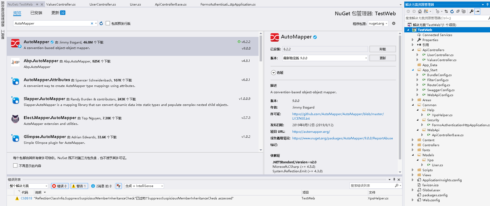The image size is (490, 206).
Task: Click the Sync with Active Document icon
Action: (x=446, y=11)
